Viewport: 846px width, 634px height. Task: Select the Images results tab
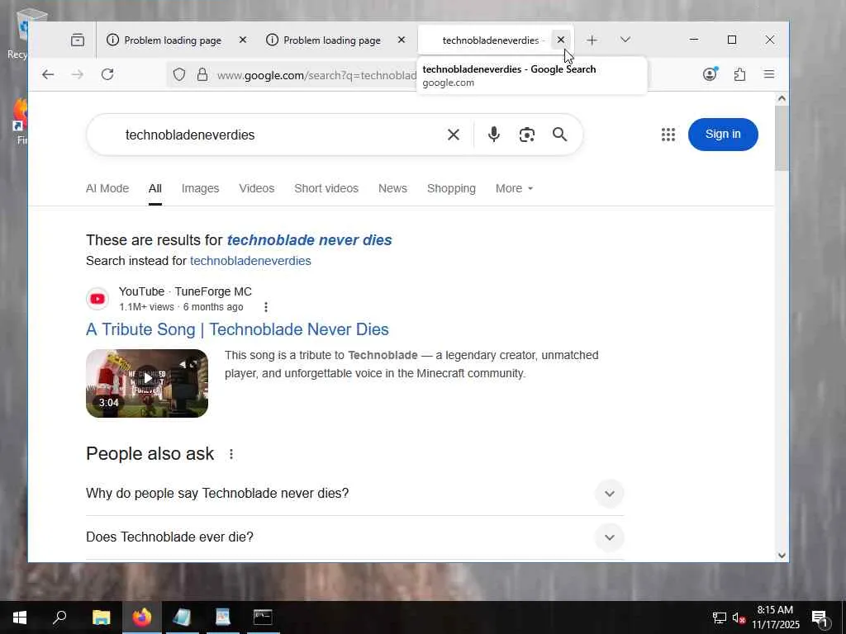200,188
